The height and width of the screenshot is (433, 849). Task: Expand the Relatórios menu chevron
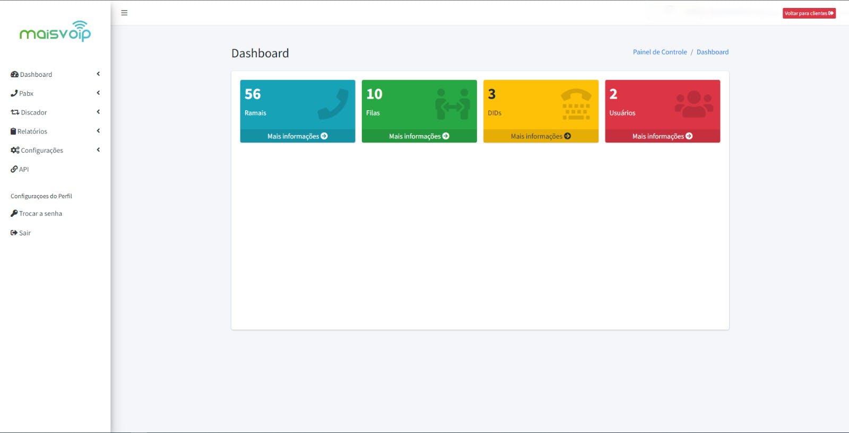pos(98,131)
